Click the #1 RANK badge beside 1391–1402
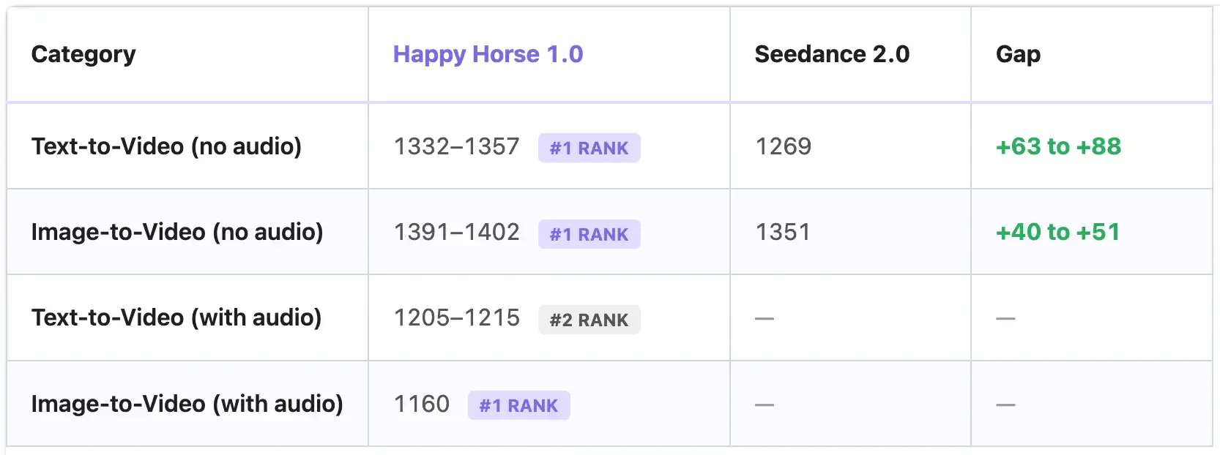 click(589, 234)
